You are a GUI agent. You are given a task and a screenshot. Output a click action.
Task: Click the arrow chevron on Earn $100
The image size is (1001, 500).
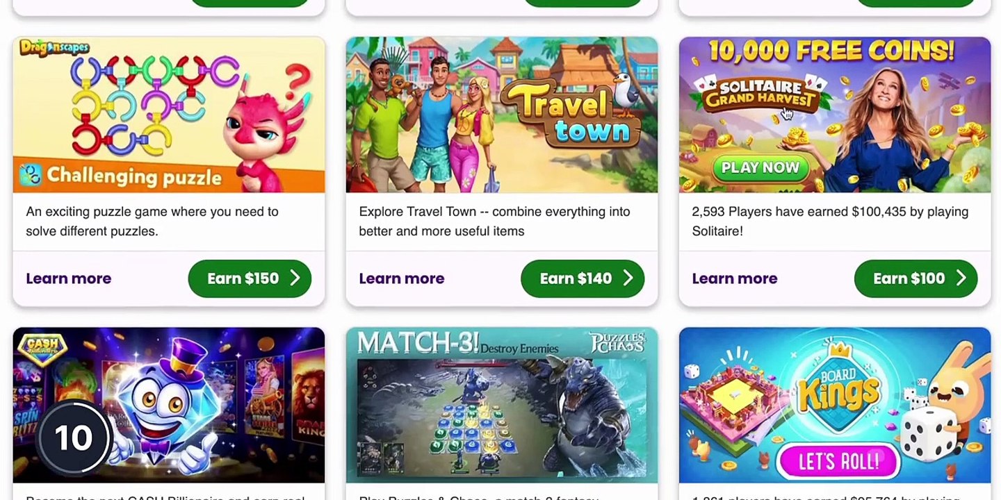[x=961, y=278]
